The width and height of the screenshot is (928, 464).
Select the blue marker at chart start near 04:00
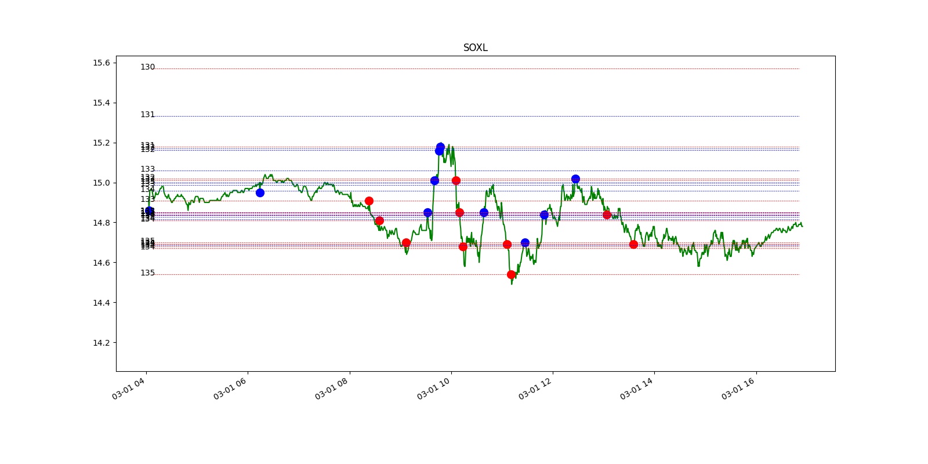(150, 211)
